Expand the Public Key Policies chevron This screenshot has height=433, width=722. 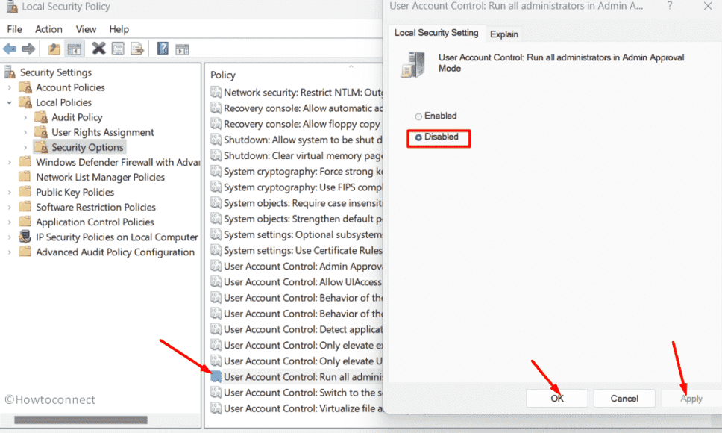click(9, 192)
